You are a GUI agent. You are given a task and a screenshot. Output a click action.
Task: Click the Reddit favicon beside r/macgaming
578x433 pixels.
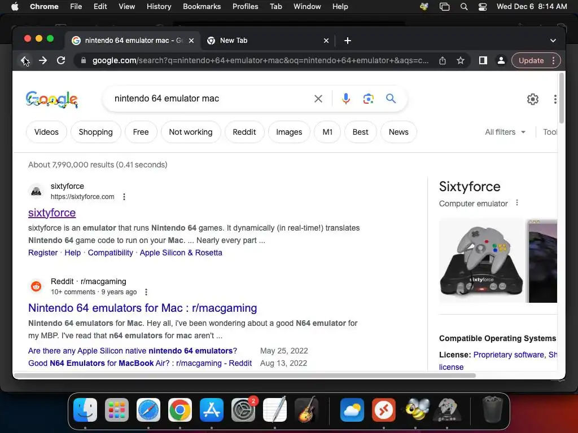(x=36, y=286)
